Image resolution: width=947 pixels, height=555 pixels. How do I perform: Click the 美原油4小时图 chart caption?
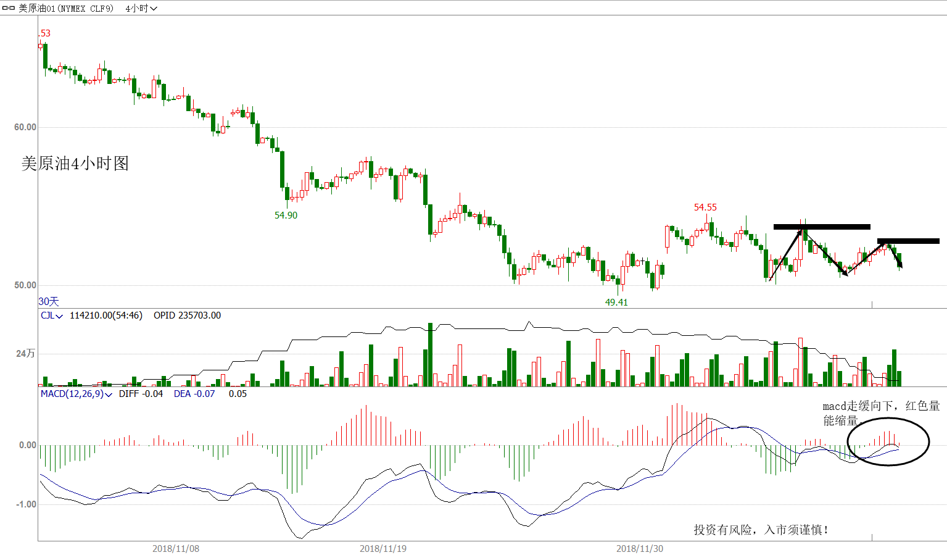[75, 164]
